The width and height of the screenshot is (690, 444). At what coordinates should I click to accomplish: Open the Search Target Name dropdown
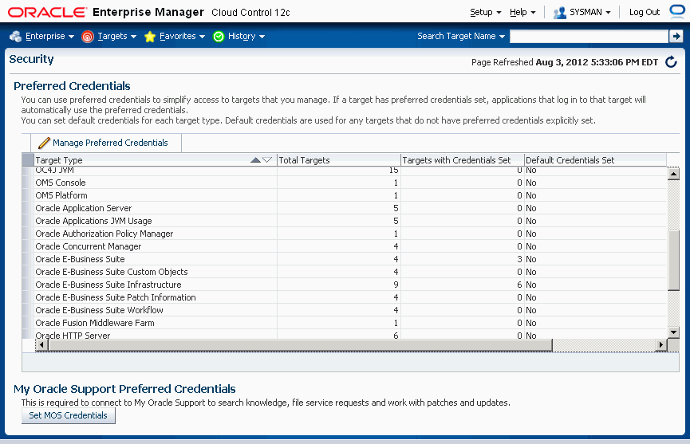point(461,36)
